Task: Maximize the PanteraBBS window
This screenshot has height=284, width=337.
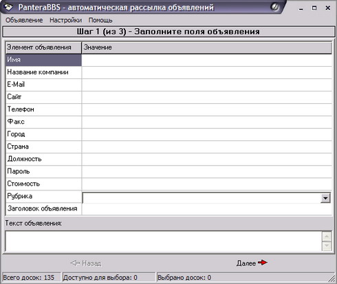Action: [x=314, y=8]
